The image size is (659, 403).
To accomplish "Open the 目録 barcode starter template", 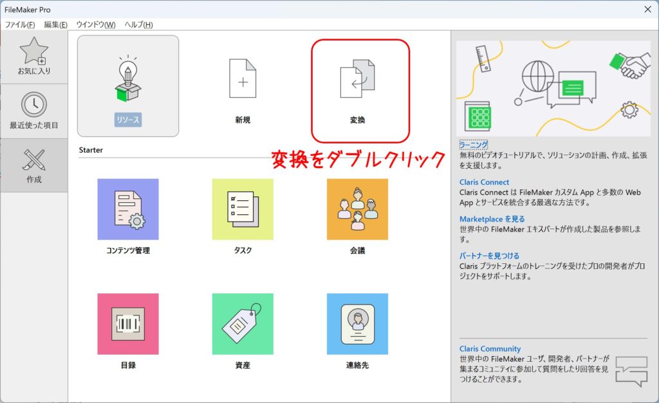I will pos(127,324).
